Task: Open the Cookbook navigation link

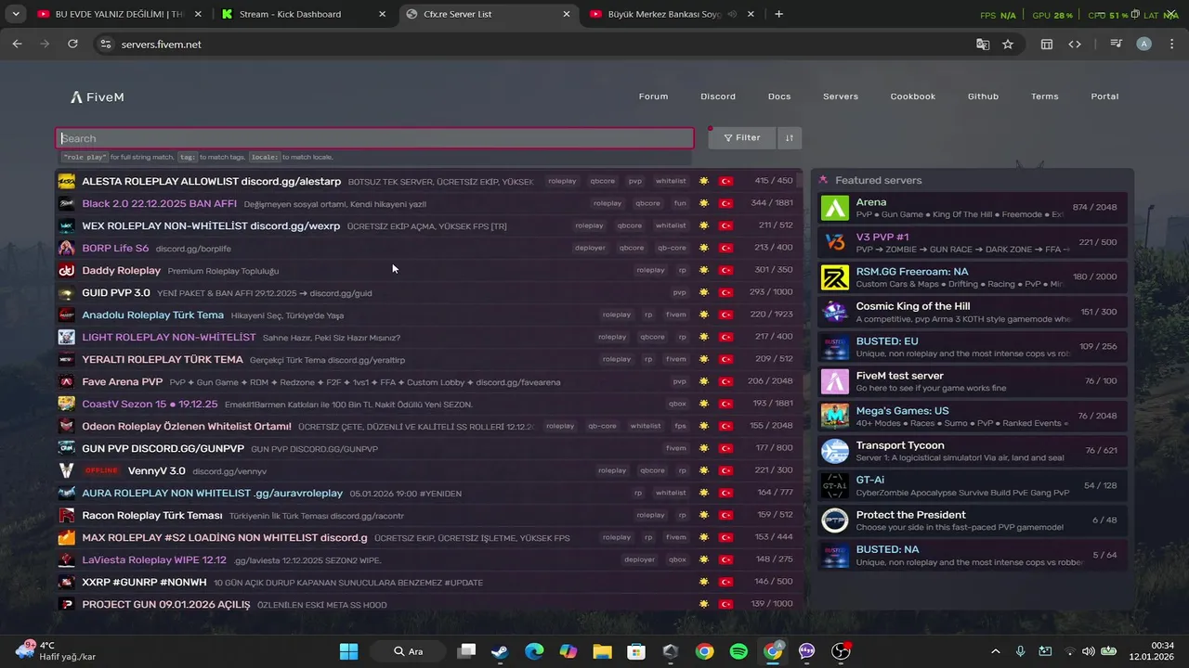Action: pyautogui.click(x=913, y=96)
